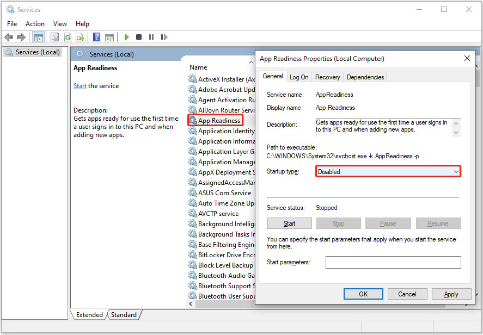This screenshot has height=335, width=483.
Task: Click Stop Service square toolbar icon
Action: (x=139, y=37)
